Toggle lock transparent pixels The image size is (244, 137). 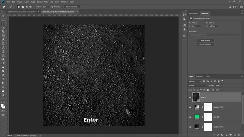[194, 90]
